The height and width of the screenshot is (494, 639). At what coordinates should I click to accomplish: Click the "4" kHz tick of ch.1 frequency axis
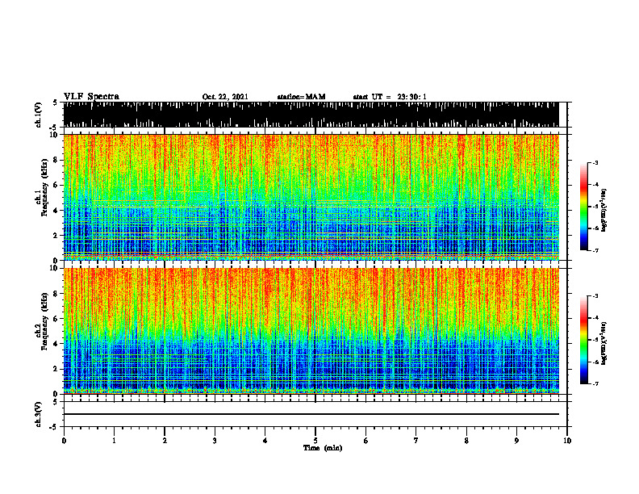click(x=56, y=211)
